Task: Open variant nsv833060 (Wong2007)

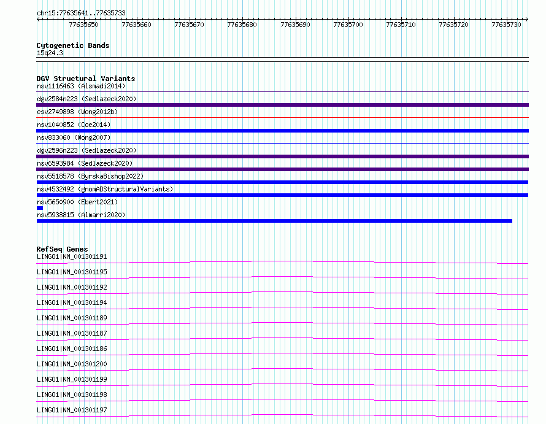Action: [x=74, y=137]
